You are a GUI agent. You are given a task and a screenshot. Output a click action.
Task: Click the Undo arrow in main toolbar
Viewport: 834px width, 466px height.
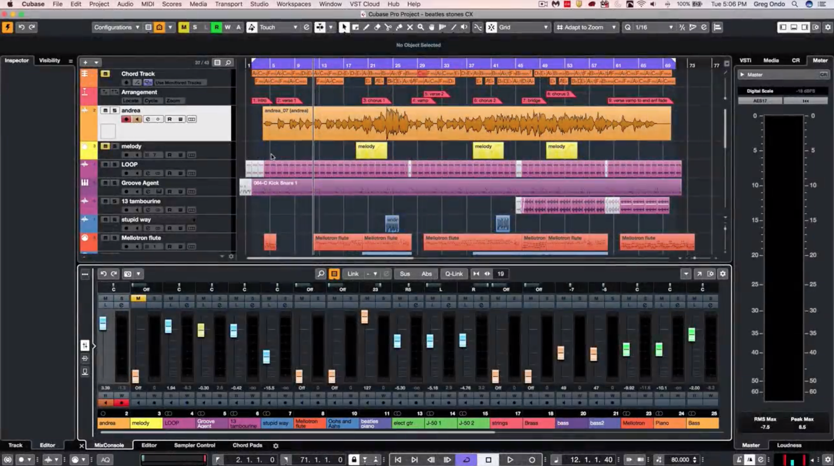(21, 27)
